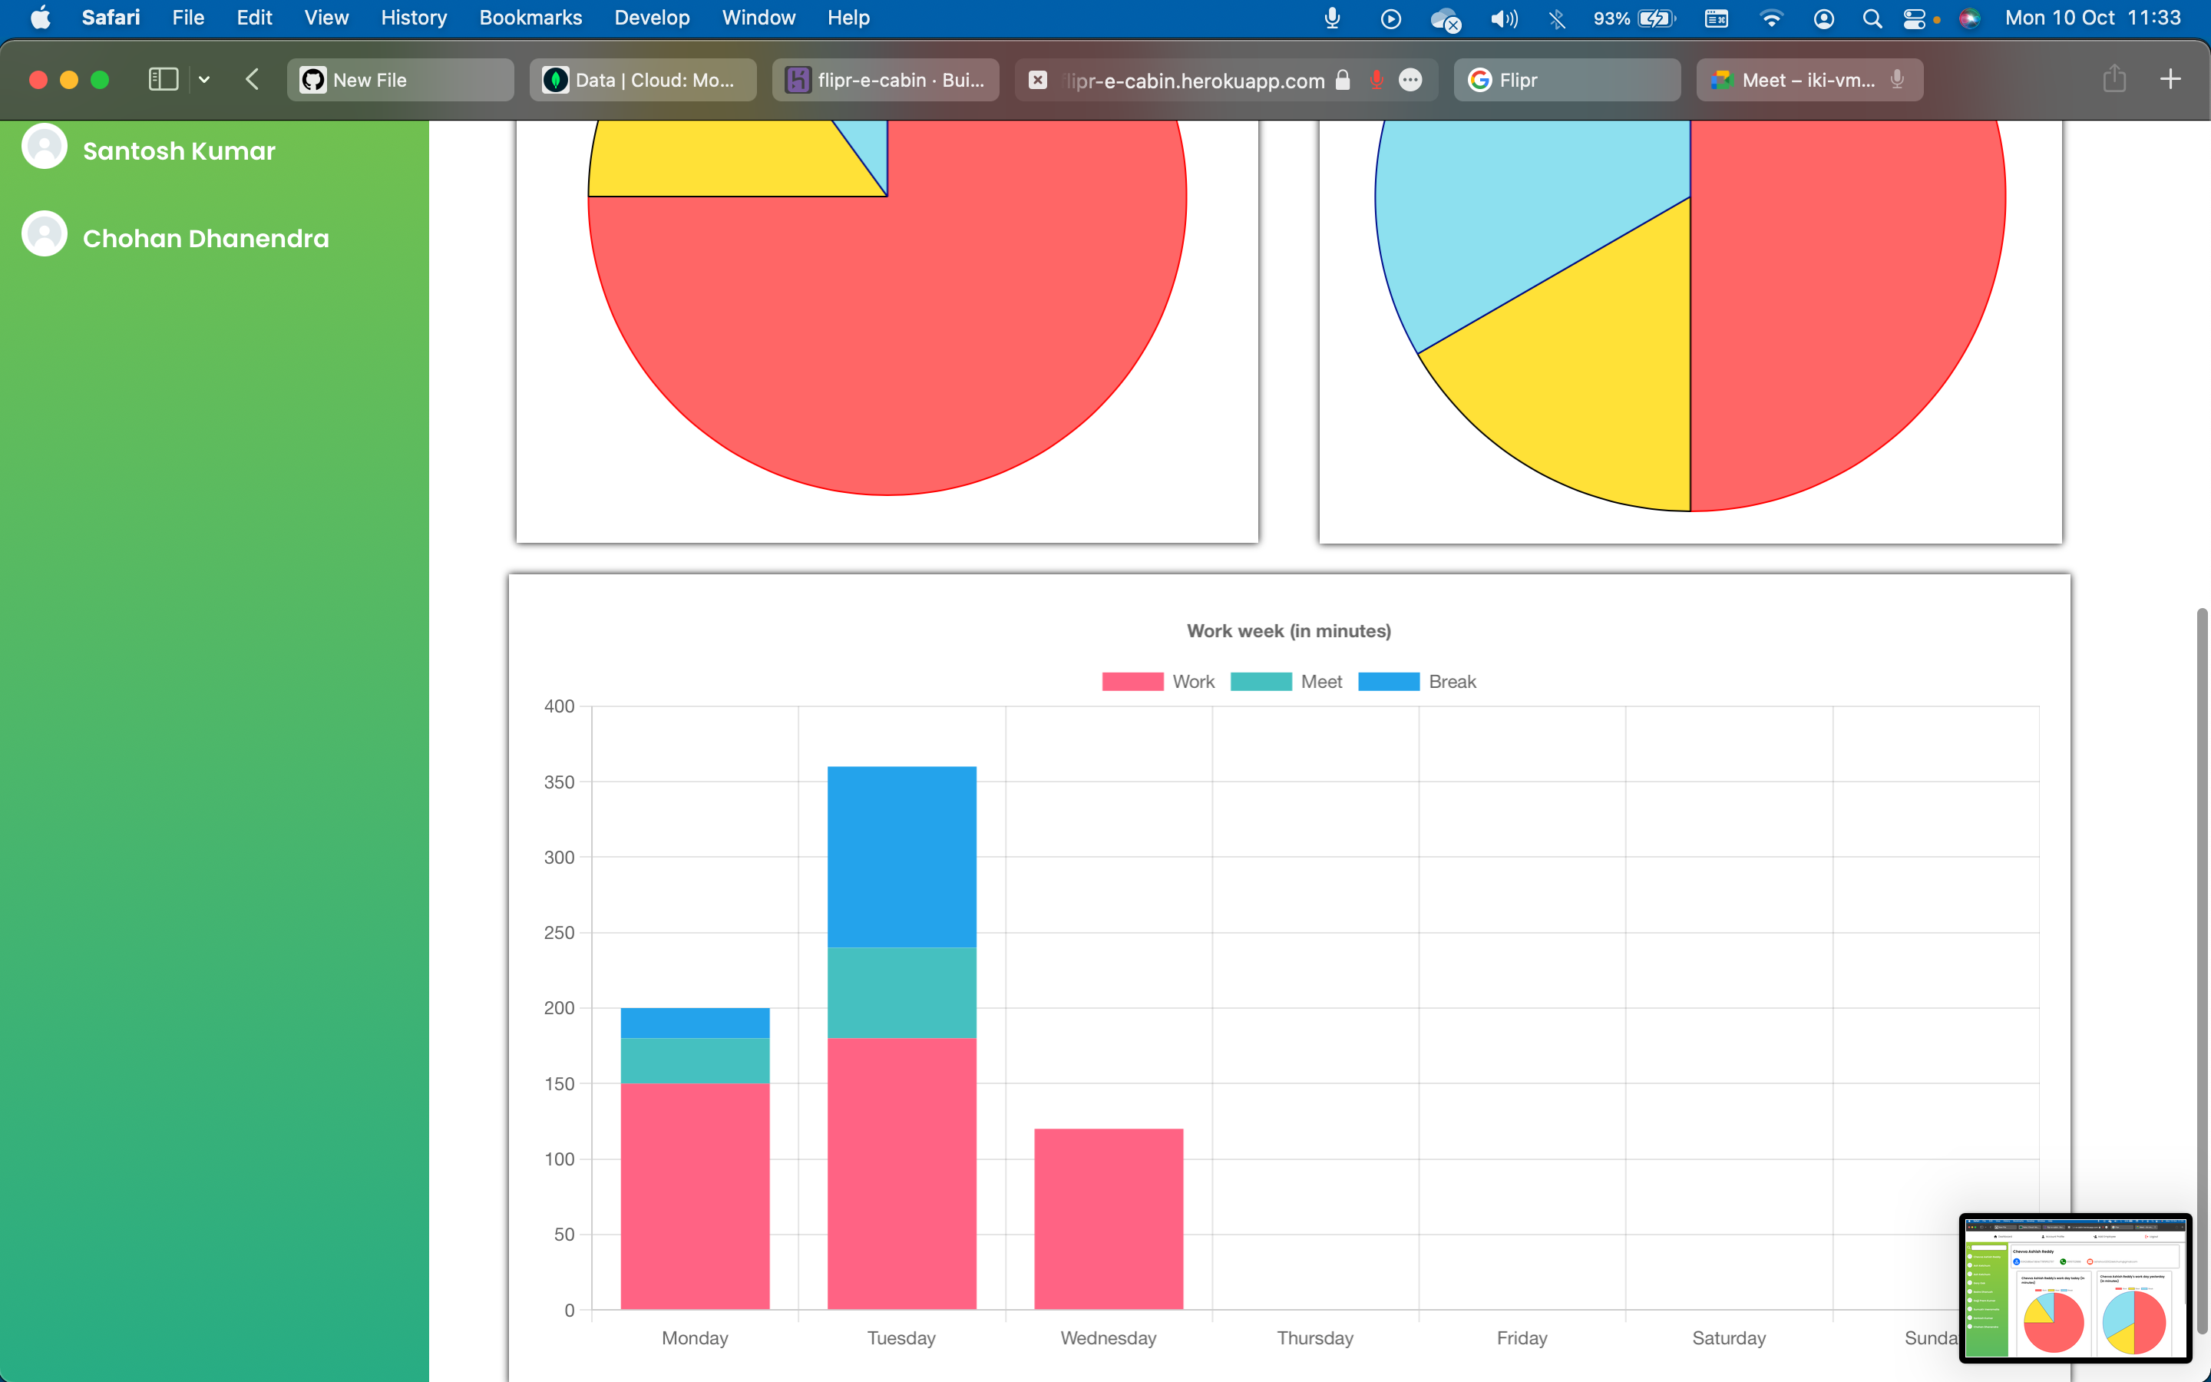Screen dimensions: 2211x1382
Task: Select Santosh Kumar in the sidebar
Action: coord(179,150)
